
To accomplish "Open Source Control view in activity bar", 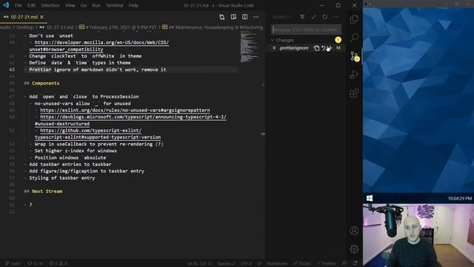I will click(354, 56).
